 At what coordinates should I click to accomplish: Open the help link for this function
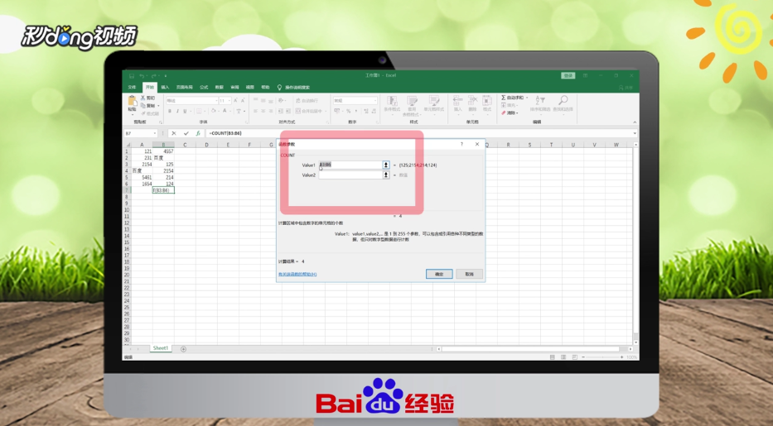click(x=297, y=274)
